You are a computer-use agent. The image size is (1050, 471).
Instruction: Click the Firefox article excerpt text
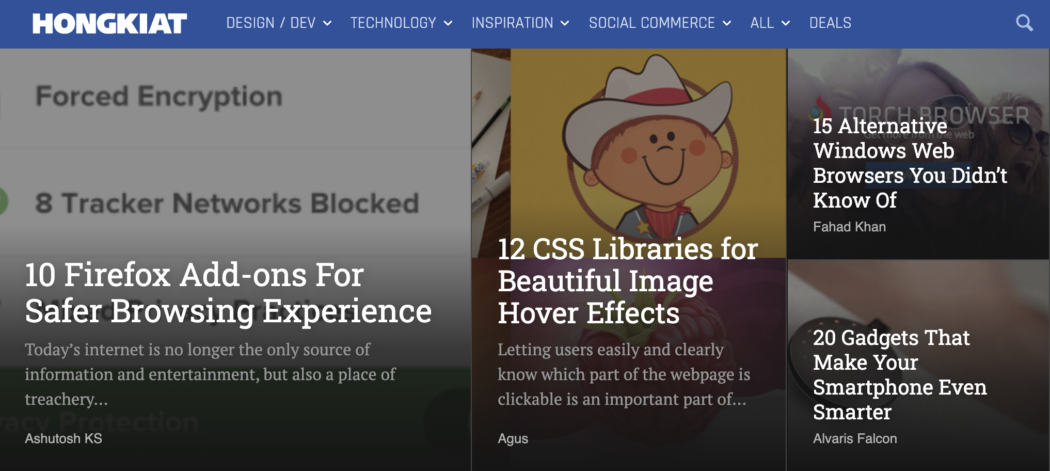(210, 374)
